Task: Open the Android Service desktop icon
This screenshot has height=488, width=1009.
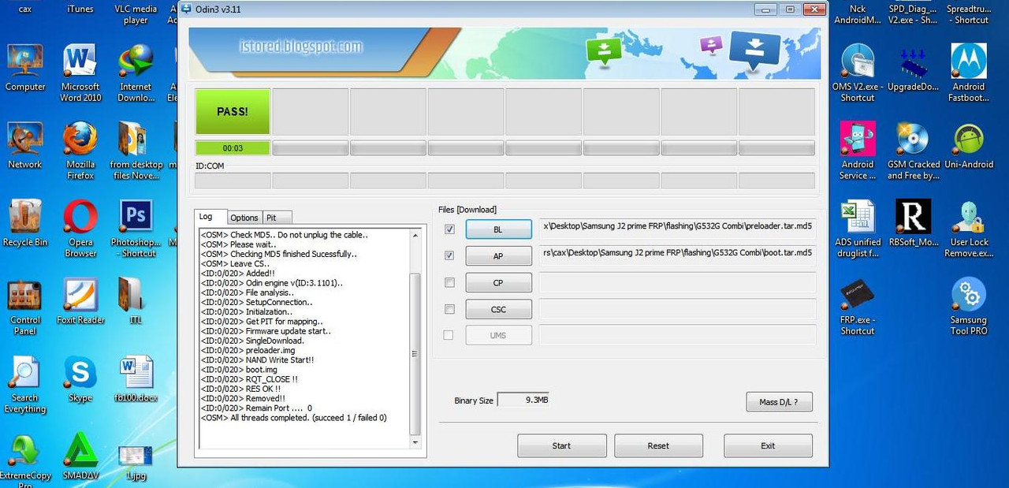Action: point(858,150)
